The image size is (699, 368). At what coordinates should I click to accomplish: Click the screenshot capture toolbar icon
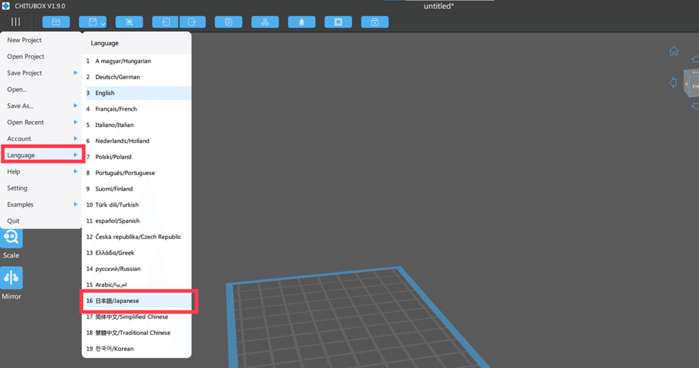point(129,22)
